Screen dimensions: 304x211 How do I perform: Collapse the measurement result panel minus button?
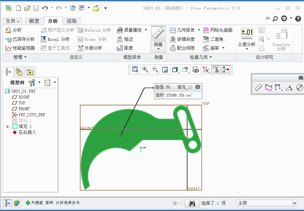click(198, 87)
